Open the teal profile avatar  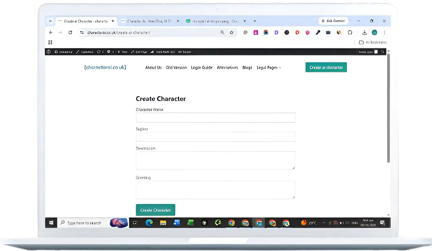[374, 32]
